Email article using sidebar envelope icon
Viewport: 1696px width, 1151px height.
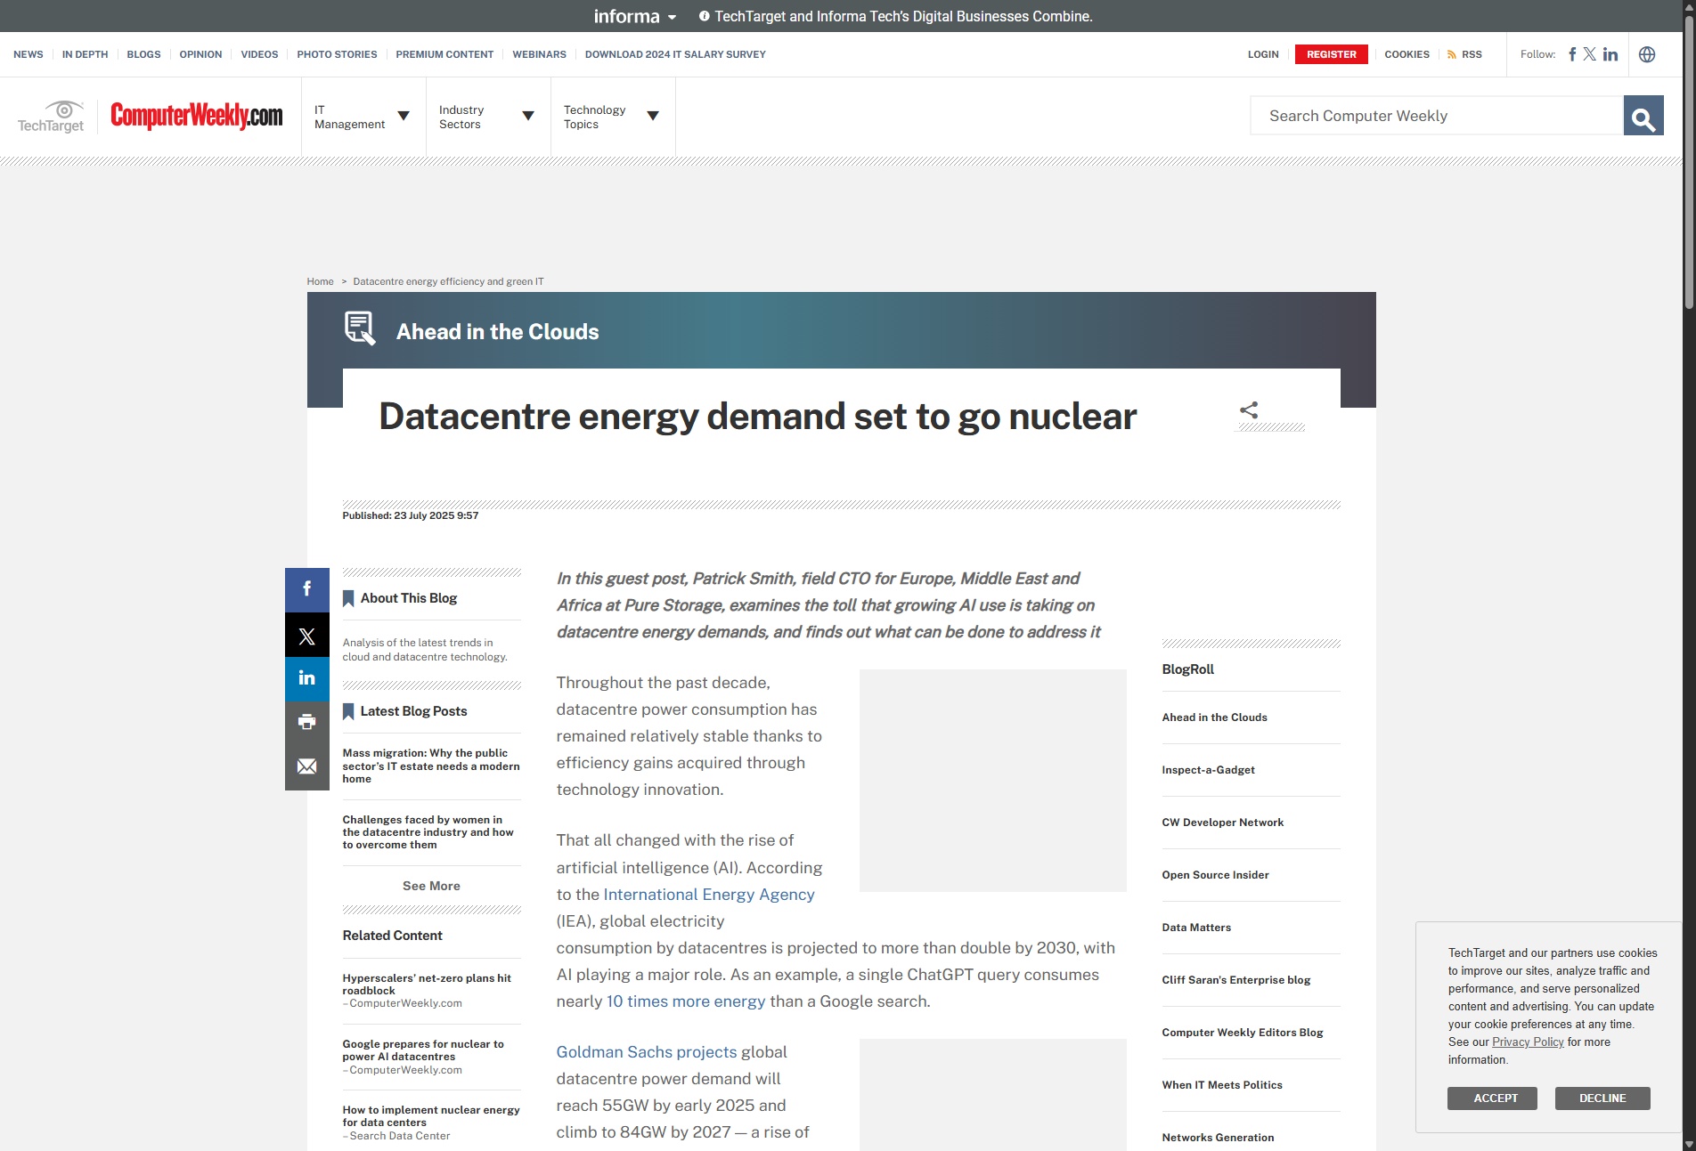306,767
